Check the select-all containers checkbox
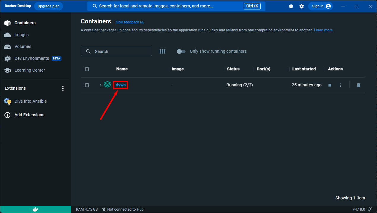The image size is (377, 213). 87,69
